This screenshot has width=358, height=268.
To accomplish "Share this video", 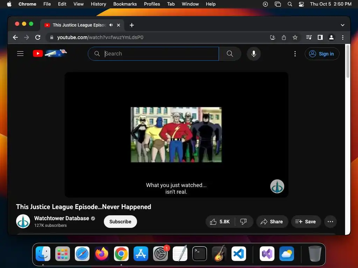I will click(x=272, y=222).
